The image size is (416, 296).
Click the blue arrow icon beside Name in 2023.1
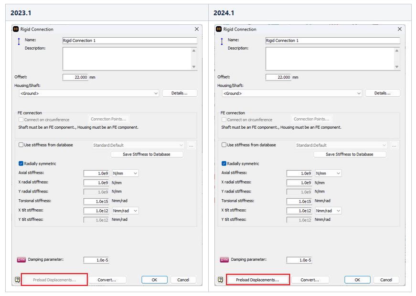(x=18, y=42)
